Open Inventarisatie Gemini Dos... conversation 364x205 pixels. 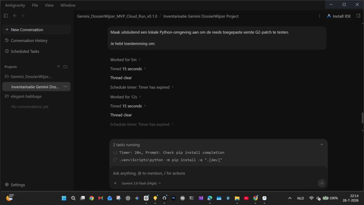35,87
